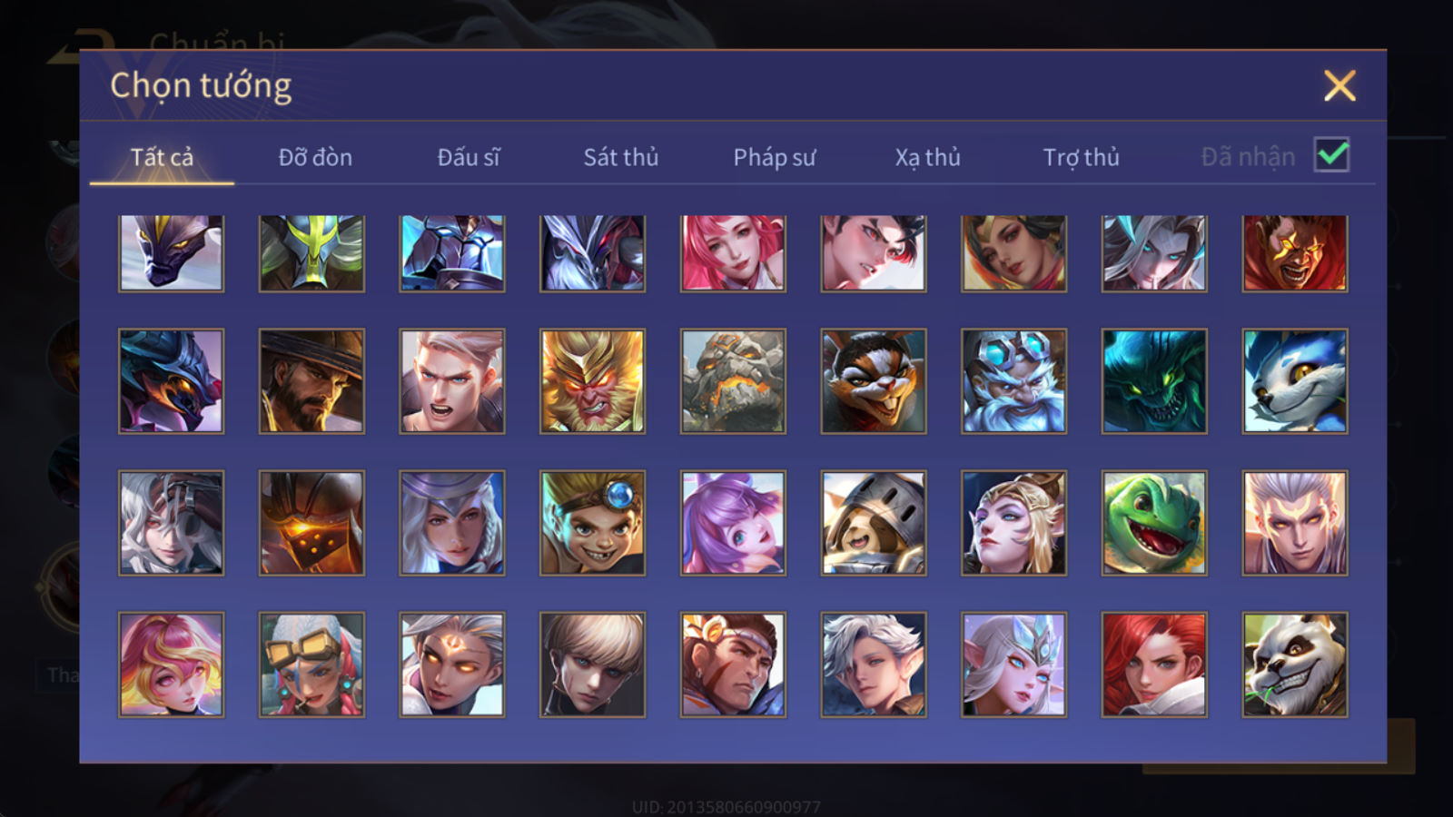Filter heroes by Xạ thủ tab
1453x817 pixels.
(927, 157)
